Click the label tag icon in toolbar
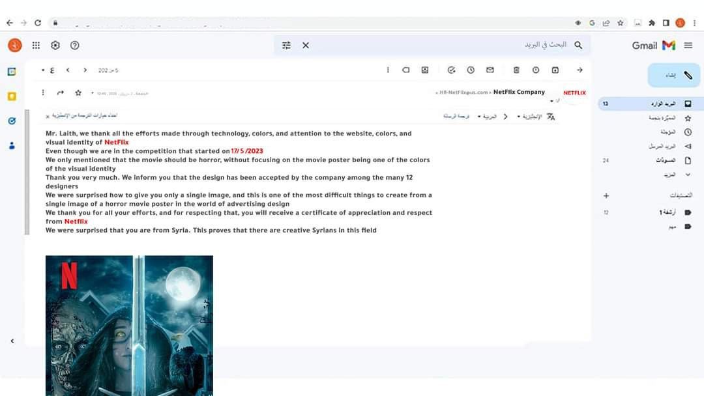704x396 pixels. click(405, 70)
